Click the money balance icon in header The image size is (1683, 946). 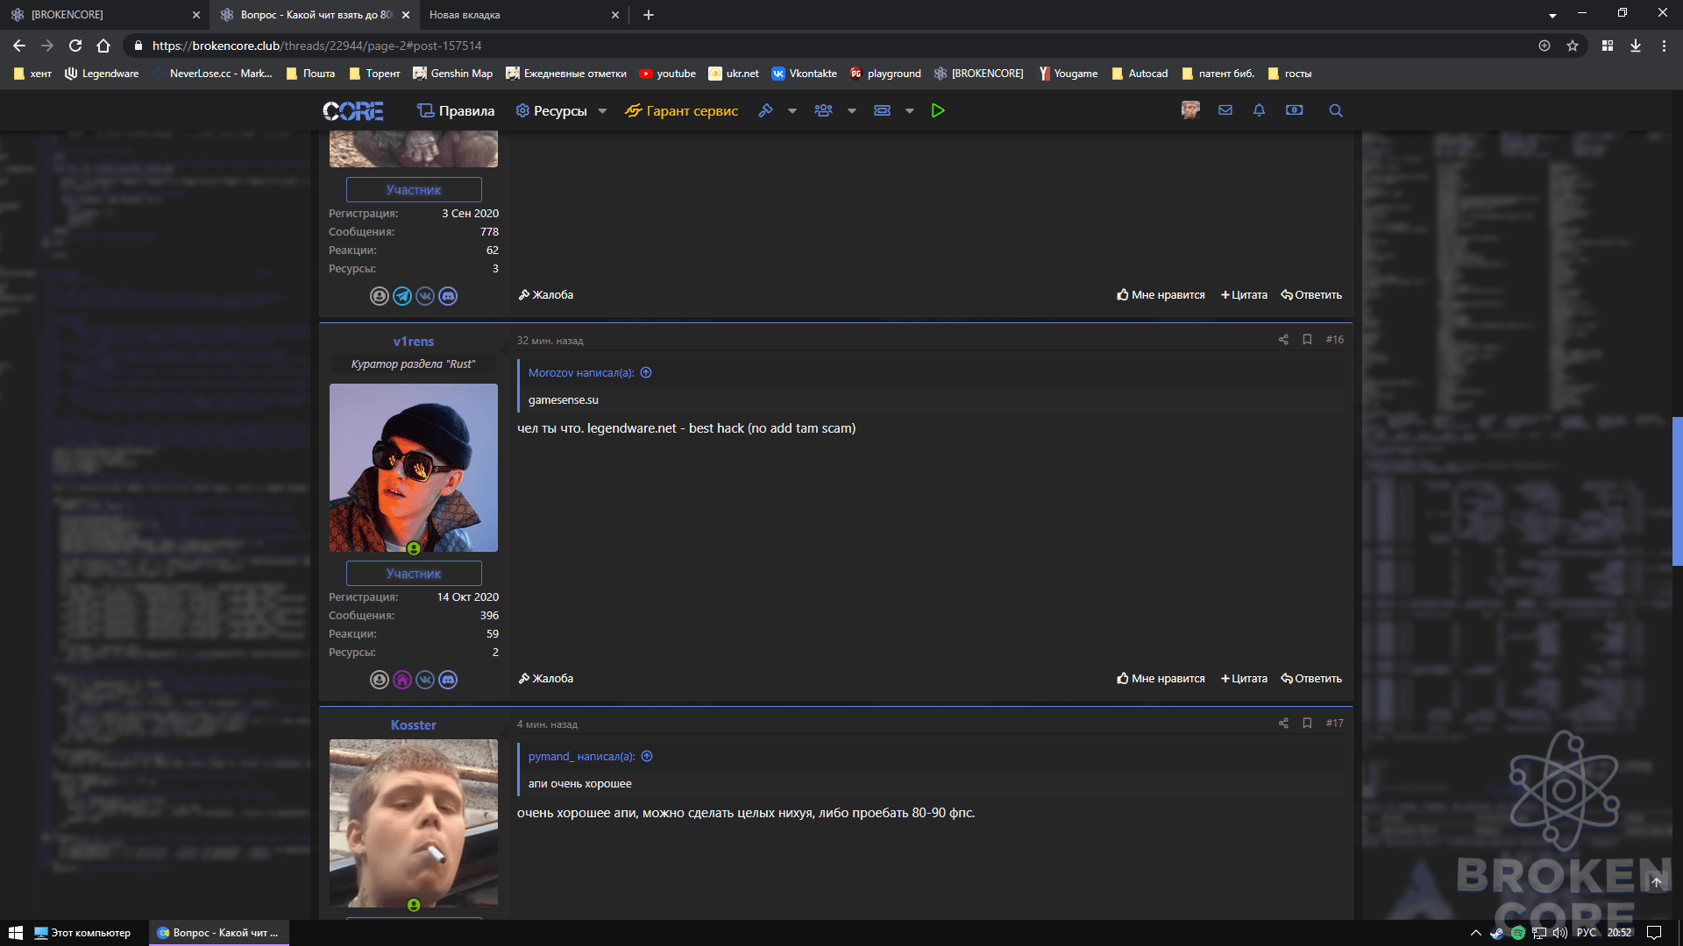coord(1294,110)
